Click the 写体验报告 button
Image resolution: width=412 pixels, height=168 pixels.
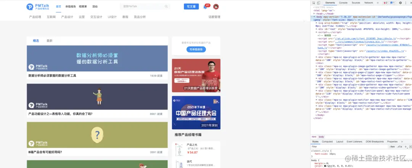coord(196,49)
